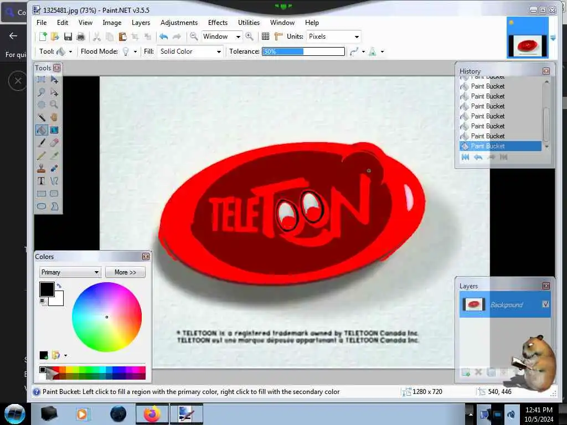Select the Line/Curve tool

[54, 181]
